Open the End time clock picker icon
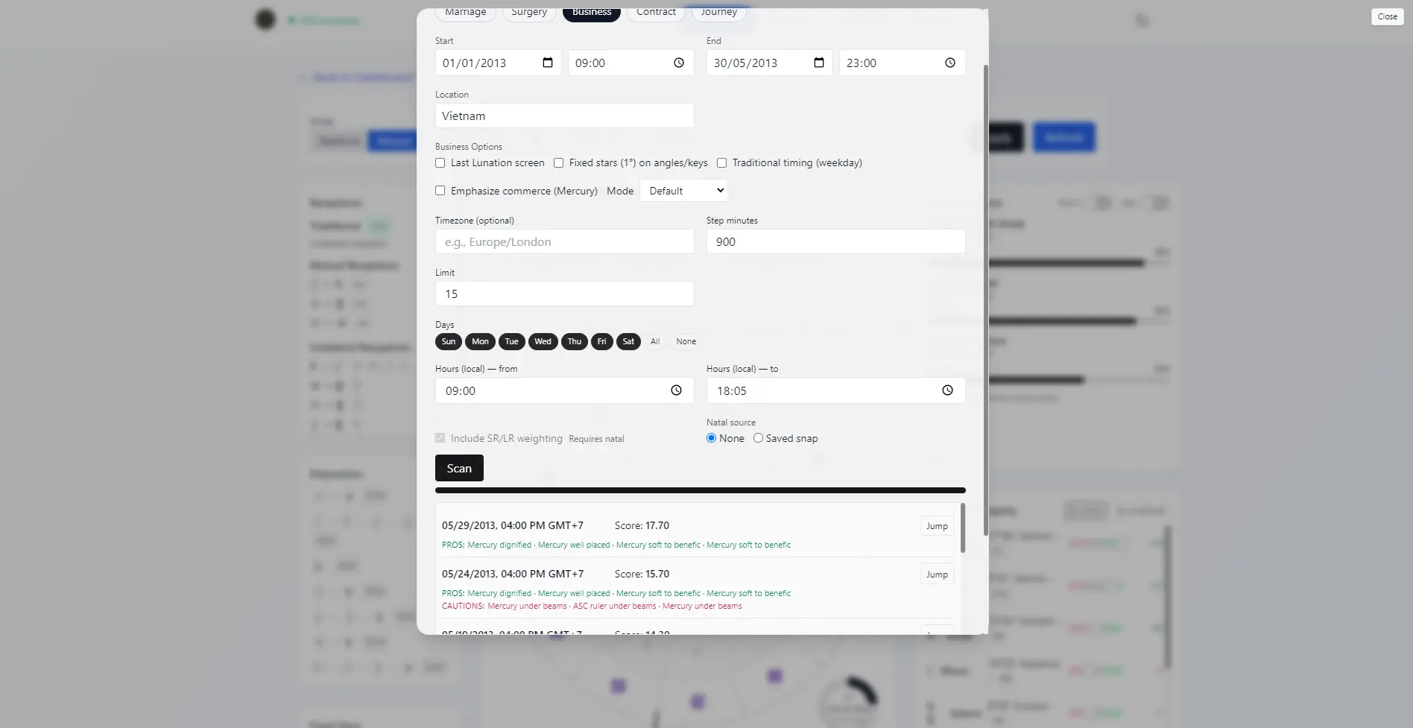1413x728 pixels. pos(950,63)
